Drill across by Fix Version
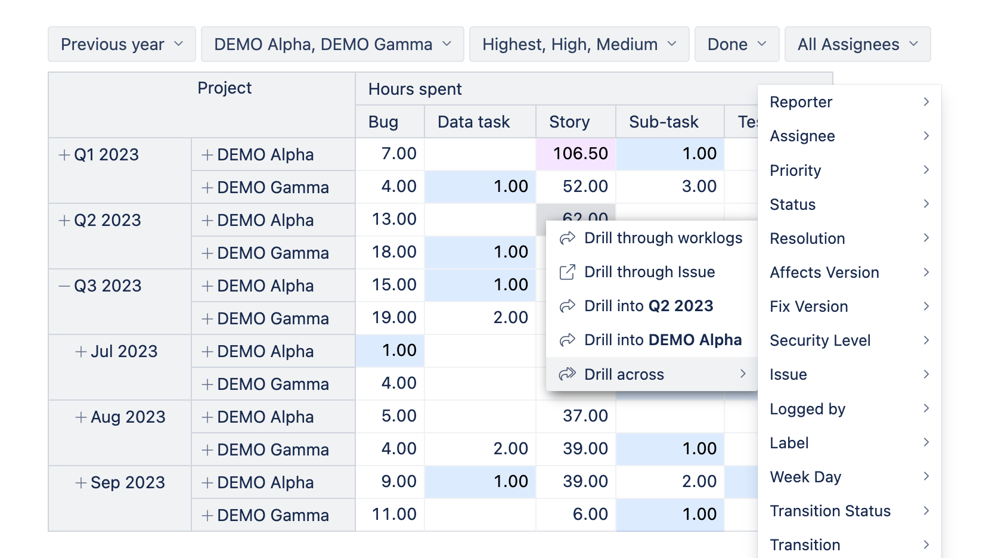This screenshot has height=558, width=992. pyautogui.click(x=850, y=306)
